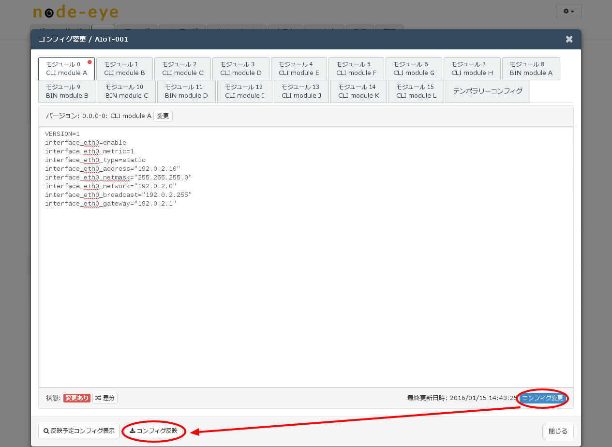This screenshot has width=612, height=447.
Task: Switch to モジュール 13 CLI module J
Action: coord(301,91)
